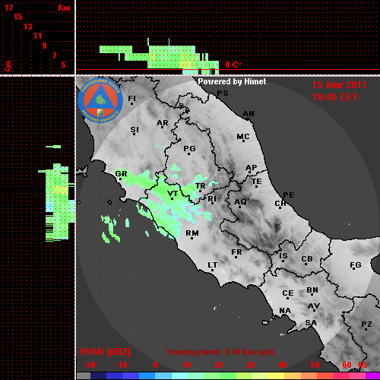Click the IS city label
380x380 pixels.
[x=283, y=256]
